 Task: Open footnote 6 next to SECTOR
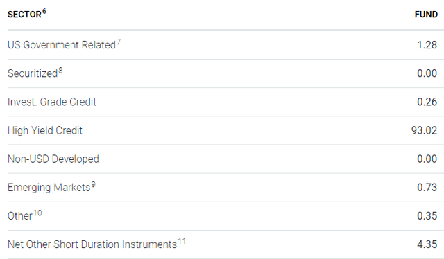click(44, 12)
